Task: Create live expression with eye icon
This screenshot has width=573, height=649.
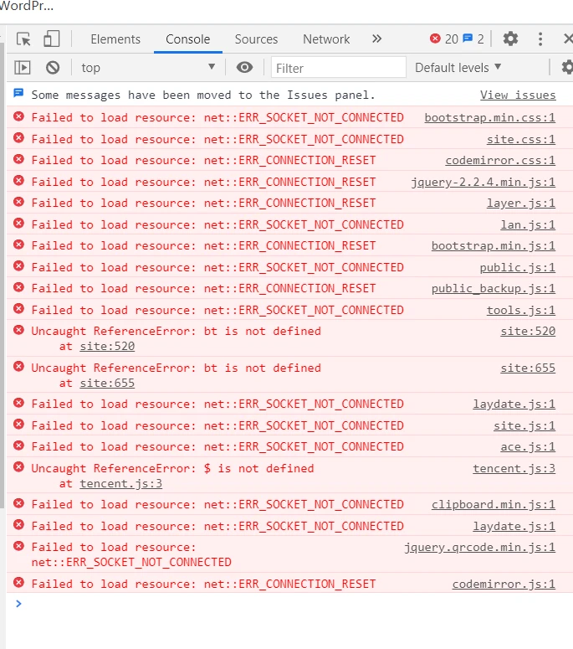Action: [244, 68]
